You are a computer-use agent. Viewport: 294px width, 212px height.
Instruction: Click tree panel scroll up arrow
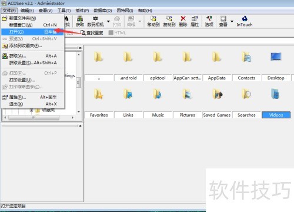[x=79, y=55]
